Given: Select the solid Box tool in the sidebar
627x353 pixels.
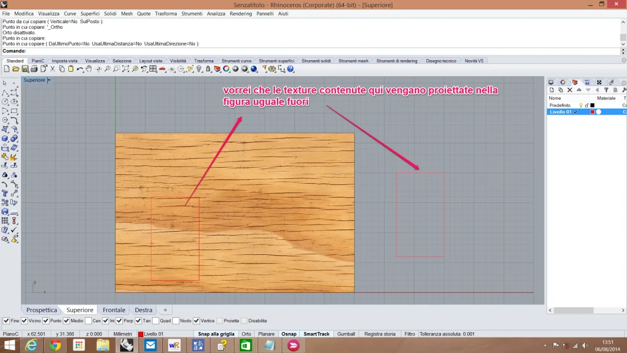Looking at the screenshot, I should point(5,138).
